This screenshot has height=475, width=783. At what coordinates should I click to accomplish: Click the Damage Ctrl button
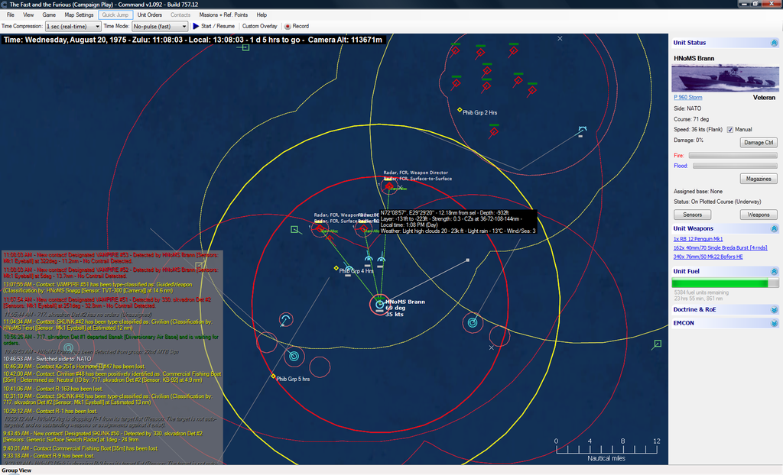click(x=759, y=142)
